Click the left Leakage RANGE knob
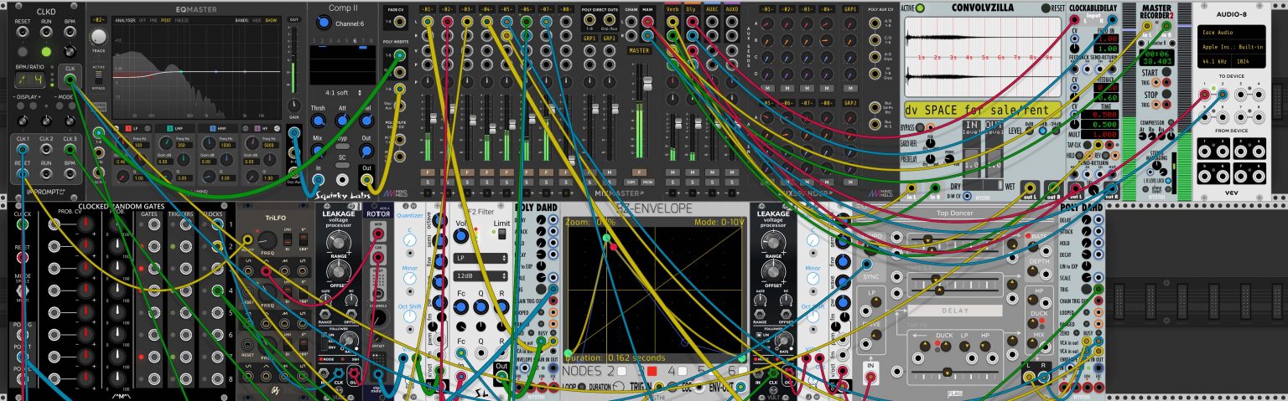 coord(339,243)
